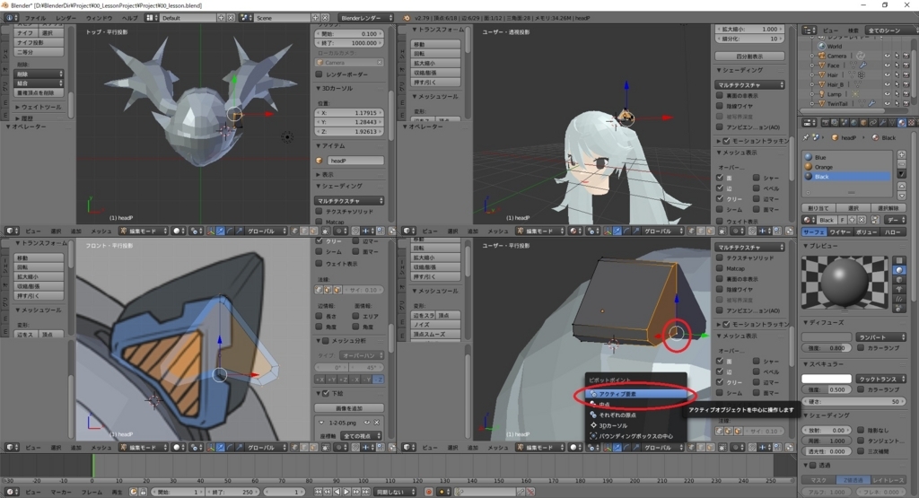Toggle 下絵 background images checkbox
This screenshot has width=919, height=498.
326,393
